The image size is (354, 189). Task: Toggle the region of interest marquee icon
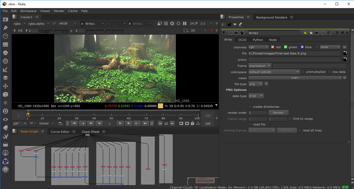click(186, 30)
